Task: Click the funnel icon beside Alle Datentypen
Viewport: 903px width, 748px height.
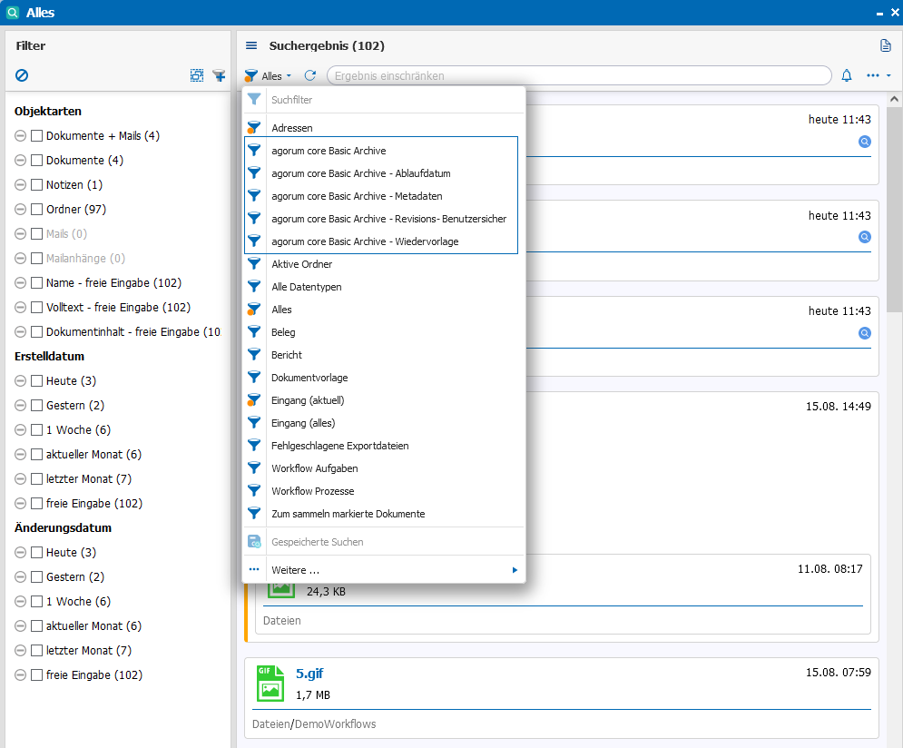Action: tap(254, 287)
